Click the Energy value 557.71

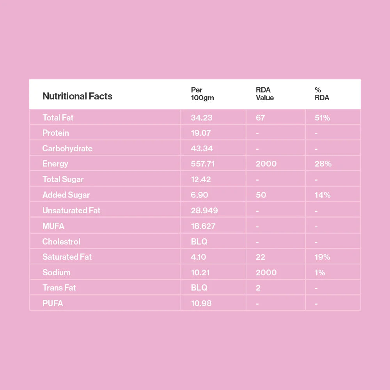(x=203, y=164)
